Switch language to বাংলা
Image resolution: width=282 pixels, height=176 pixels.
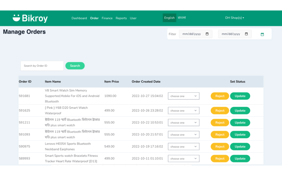click(182, 18)
